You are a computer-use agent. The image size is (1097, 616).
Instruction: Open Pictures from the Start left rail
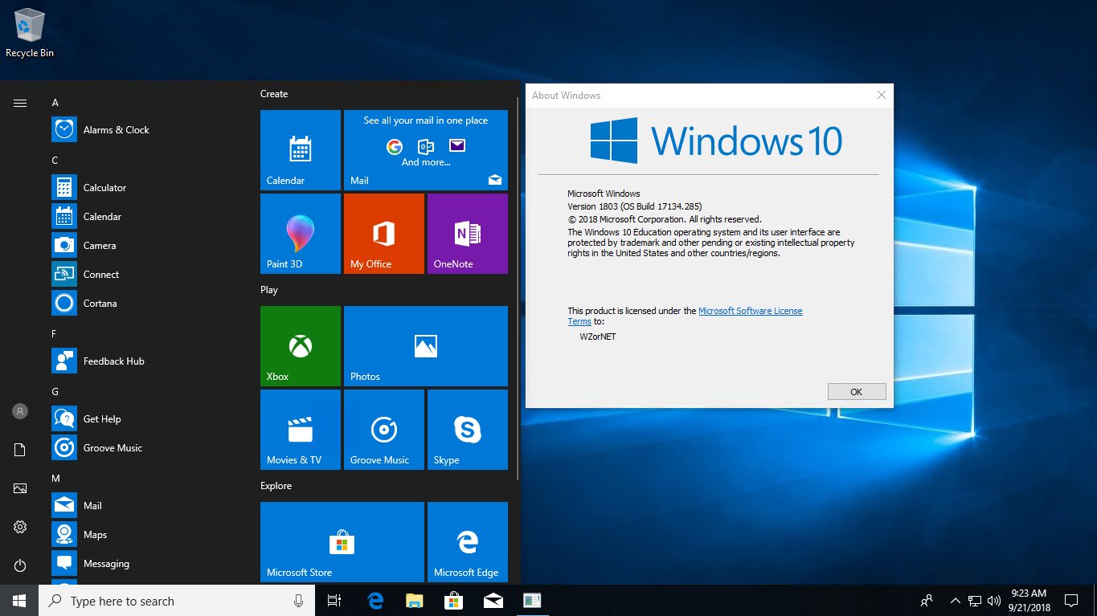pos(20,488)
